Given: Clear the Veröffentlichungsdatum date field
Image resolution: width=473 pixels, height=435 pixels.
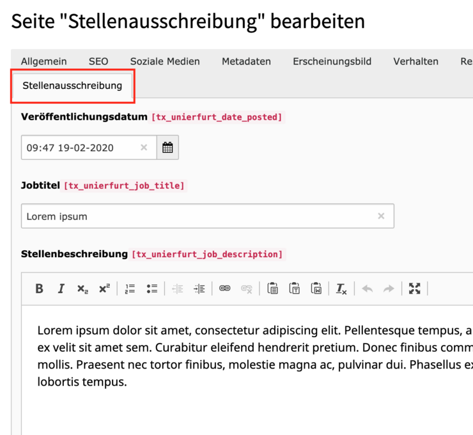Looking at the screenshot, I should point(144,148).
